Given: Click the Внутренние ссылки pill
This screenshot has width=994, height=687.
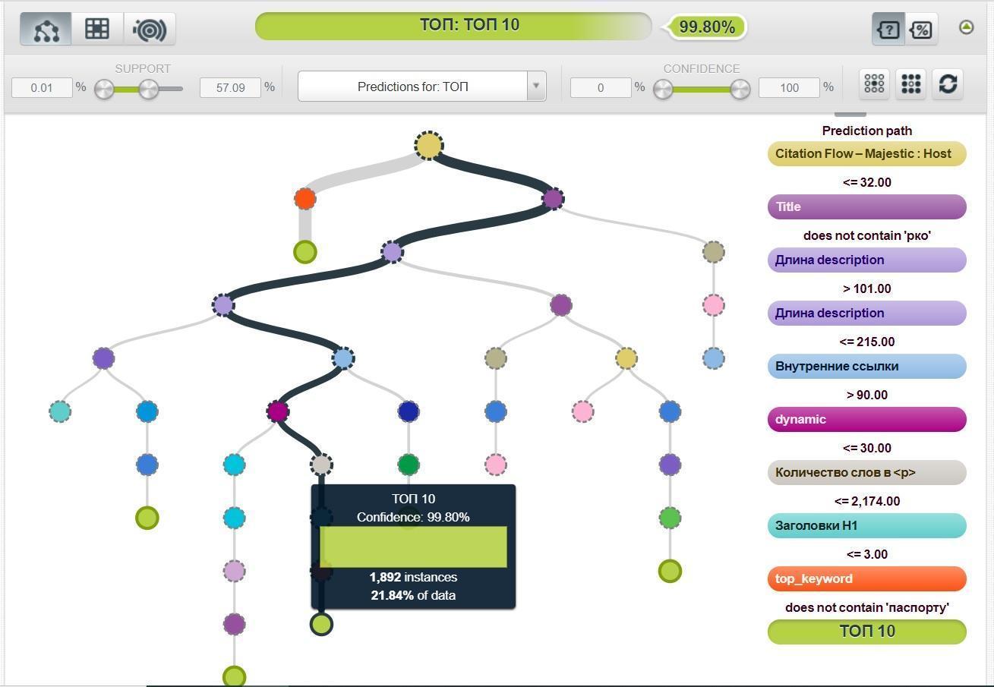Looking at the screenshot, I should coord(866,366).
